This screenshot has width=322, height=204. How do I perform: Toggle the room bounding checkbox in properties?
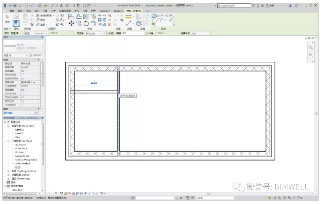pos(22,101)
